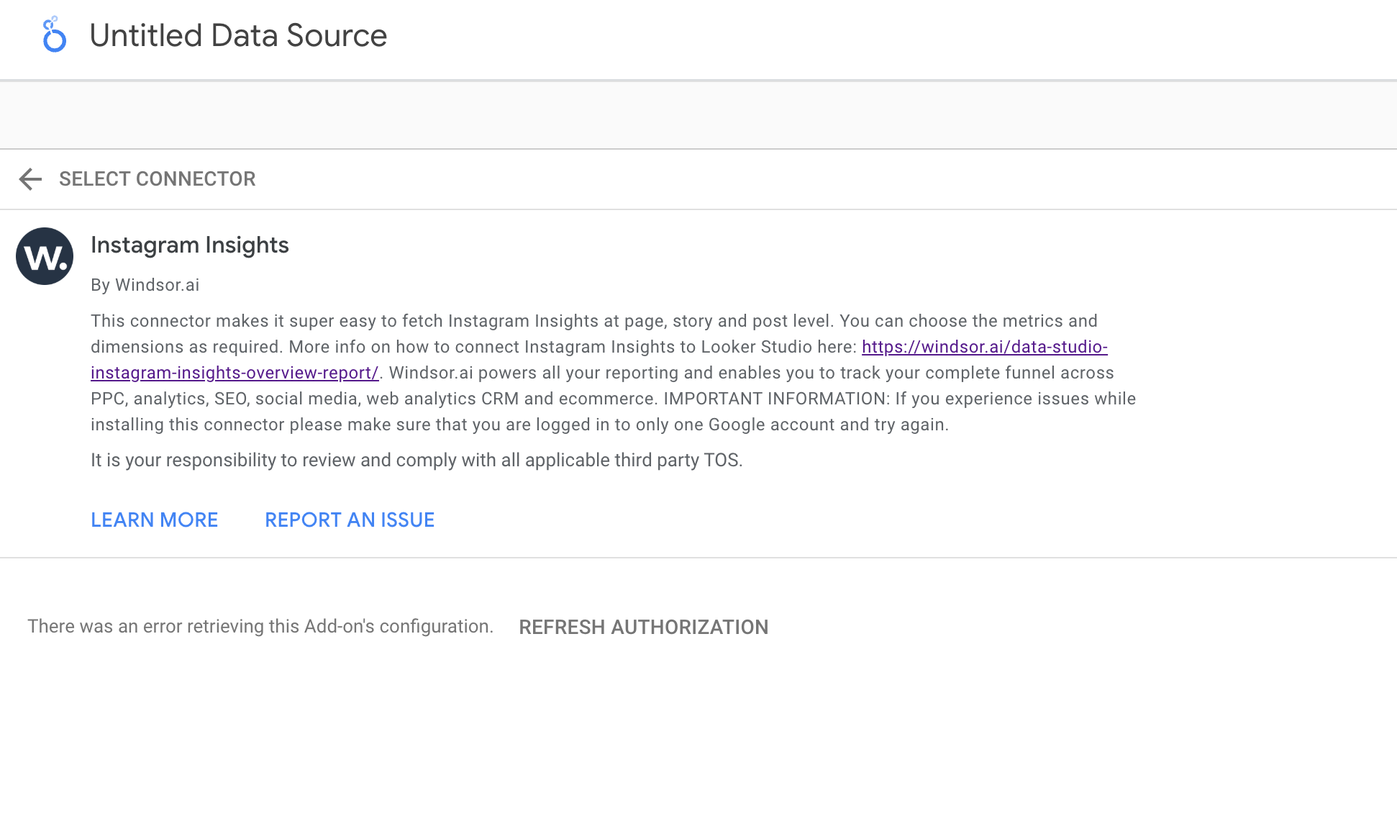This screenshot has height=829, width=1397.
Task: Go back using the left arrow icon
Action: coord(30,179)
